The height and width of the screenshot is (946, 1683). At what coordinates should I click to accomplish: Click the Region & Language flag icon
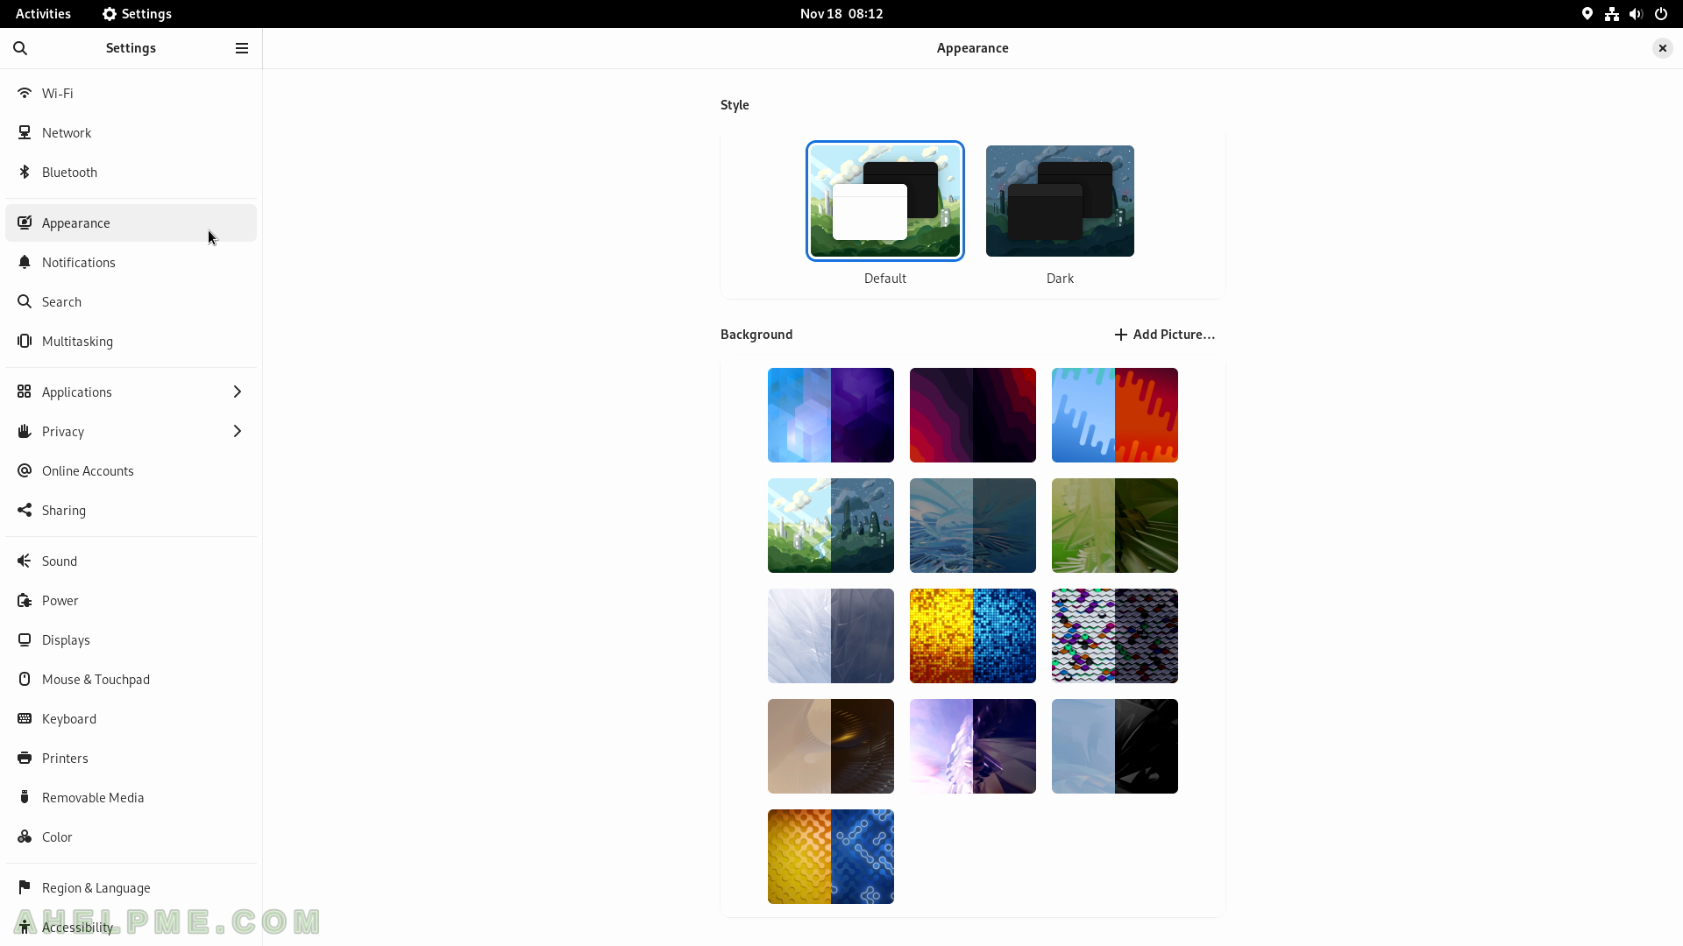pyautogui.click(x=25, y=887)
